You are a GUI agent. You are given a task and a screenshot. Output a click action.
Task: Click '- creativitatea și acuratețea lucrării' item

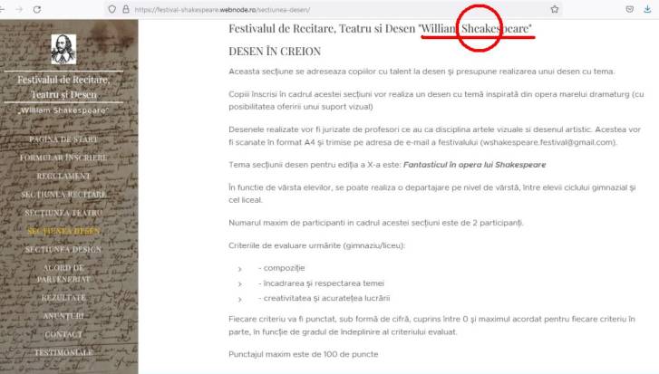click(324, 298)
